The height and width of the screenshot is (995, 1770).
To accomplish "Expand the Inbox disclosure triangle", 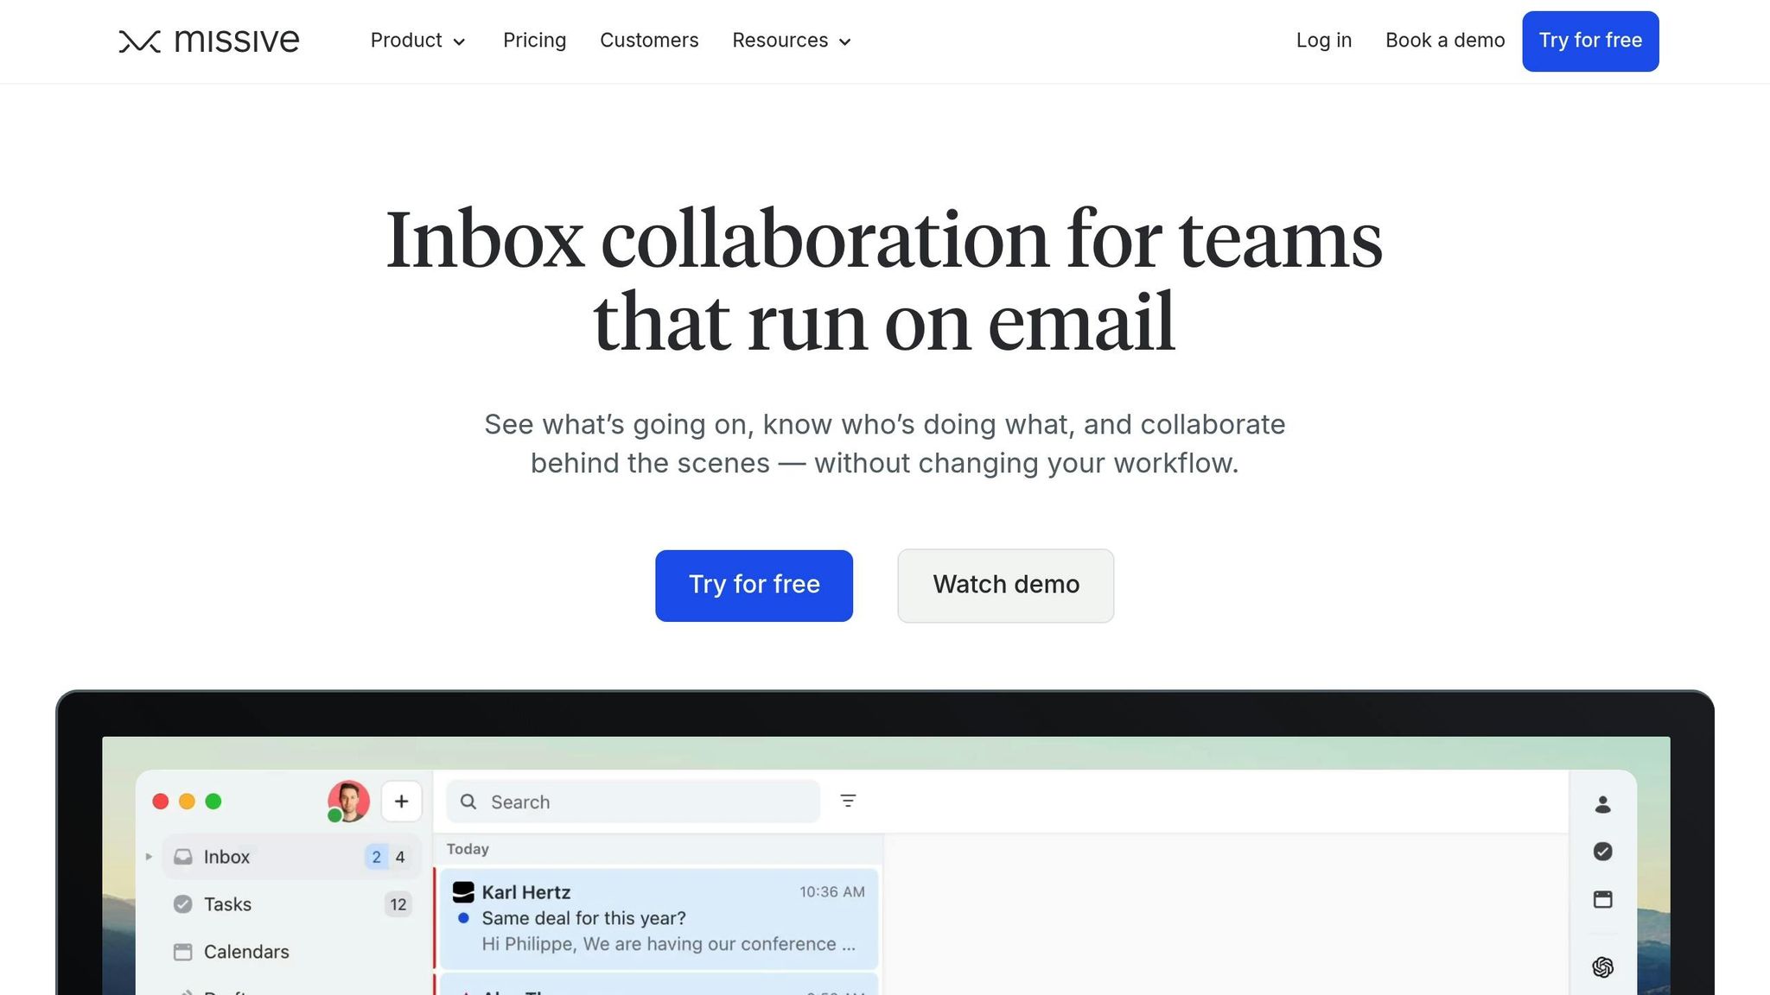I will pyautogui.click(x=149, y=857).
